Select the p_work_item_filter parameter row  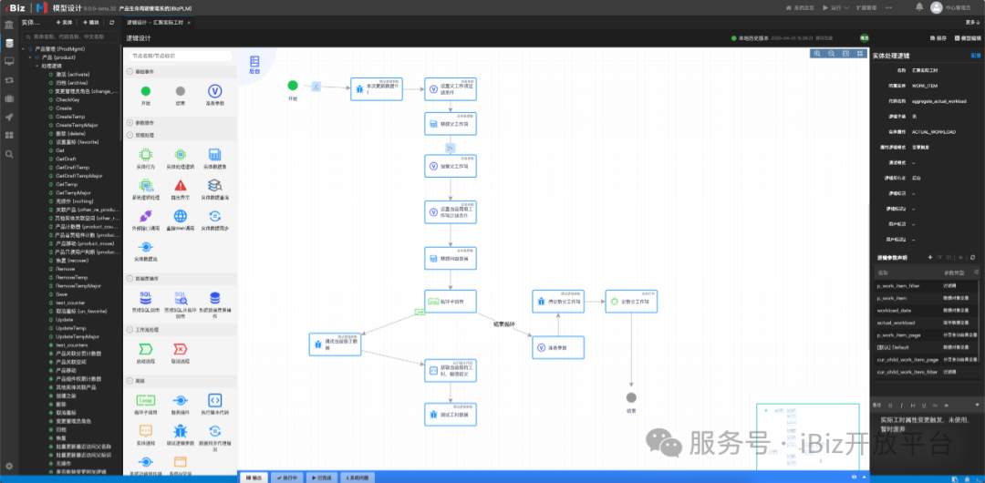[x=928, y=286]
